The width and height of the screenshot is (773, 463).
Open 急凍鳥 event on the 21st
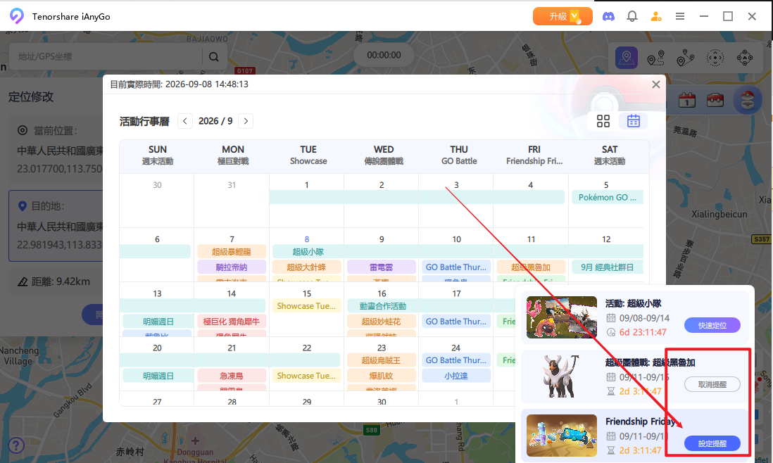pyautogui.click(x=232, y=376)
